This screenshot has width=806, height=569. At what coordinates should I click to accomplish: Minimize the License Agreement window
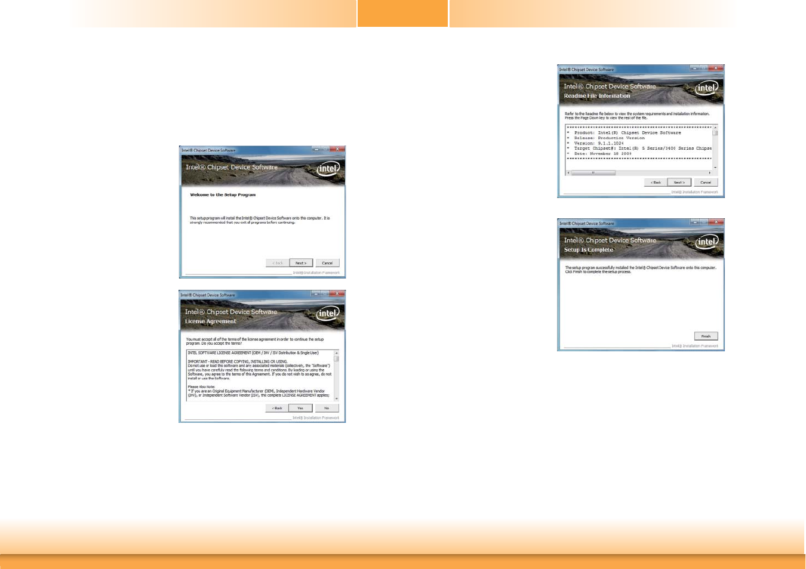click(x=316, y=293)
